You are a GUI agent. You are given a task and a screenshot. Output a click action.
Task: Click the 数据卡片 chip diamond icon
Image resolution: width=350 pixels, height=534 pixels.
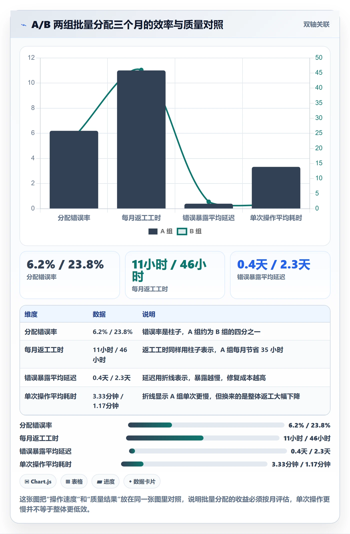pyautogui.click(x=130, y=481)
